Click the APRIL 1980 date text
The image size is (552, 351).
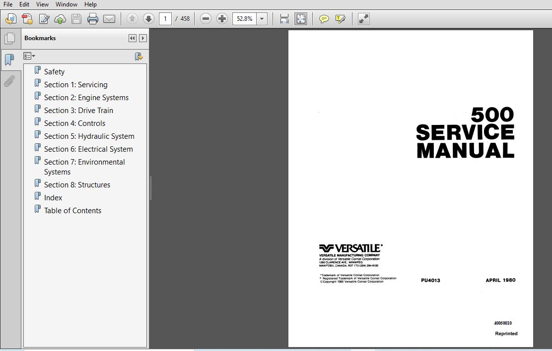(500, 280)
